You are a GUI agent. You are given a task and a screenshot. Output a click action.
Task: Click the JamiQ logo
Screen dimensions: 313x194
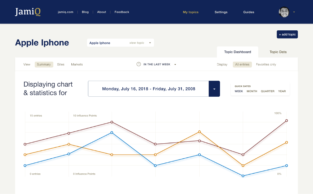coord(28,12)
